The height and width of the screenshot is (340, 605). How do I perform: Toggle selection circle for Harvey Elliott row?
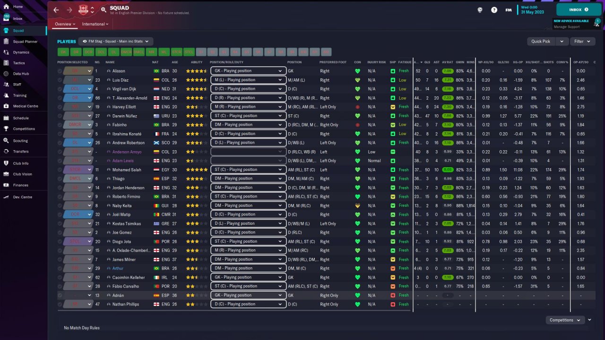point(60,107)
